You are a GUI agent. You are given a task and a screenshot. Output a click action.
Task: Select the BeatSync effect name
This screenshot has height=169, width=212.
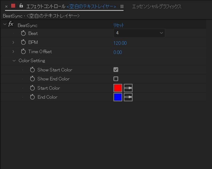point(28,25)
